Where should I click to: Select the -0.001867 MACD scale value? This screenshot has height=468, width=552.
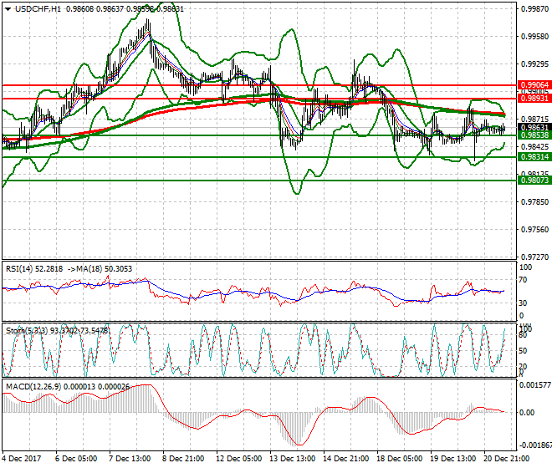click(x=535, y=445)
